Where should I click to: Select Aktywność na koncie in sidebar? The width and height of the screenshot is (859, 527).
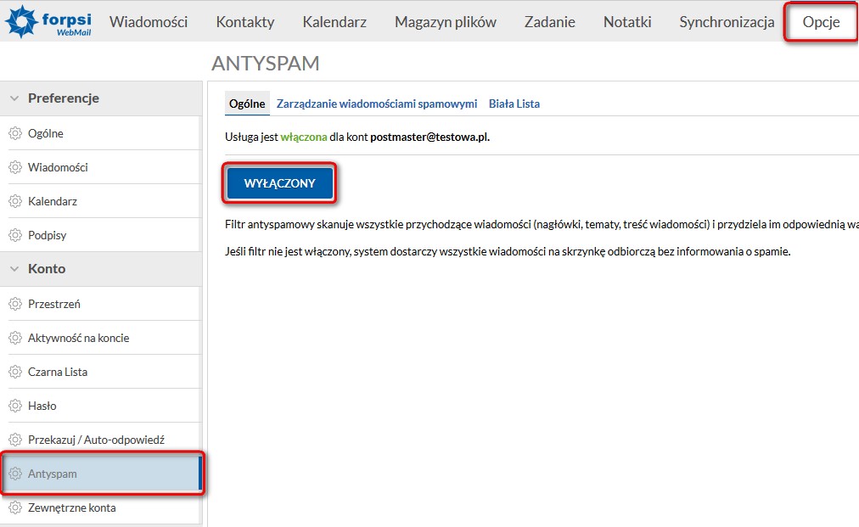coord(101,338)
